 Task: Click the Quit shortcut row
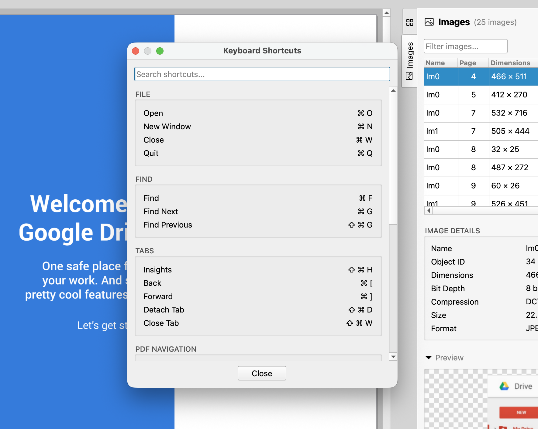click(258, 153)
